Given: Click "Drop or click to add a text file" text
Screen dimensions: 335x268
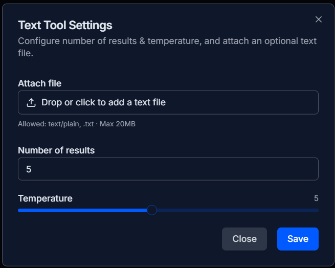Looking at the screenshot, I should point(103,102).
